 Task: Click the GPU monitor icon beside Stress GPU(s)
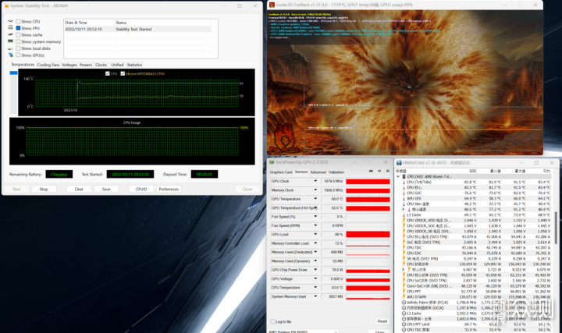coord(11,55)
